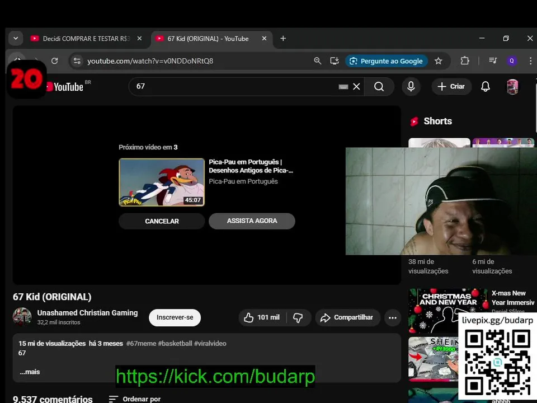Run search with the magnifier button
This screenshot has height=403, width=537.
click(x=379, y=86)
